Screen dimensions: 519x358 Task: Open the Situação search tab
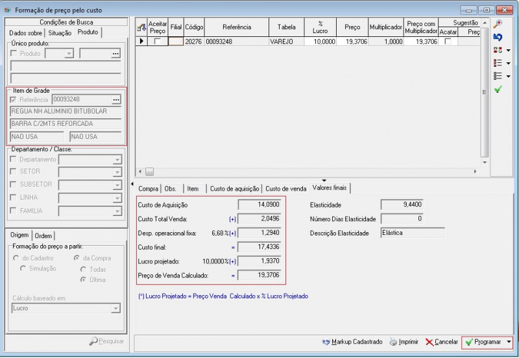pyautogui.click(x=60, y=32)
